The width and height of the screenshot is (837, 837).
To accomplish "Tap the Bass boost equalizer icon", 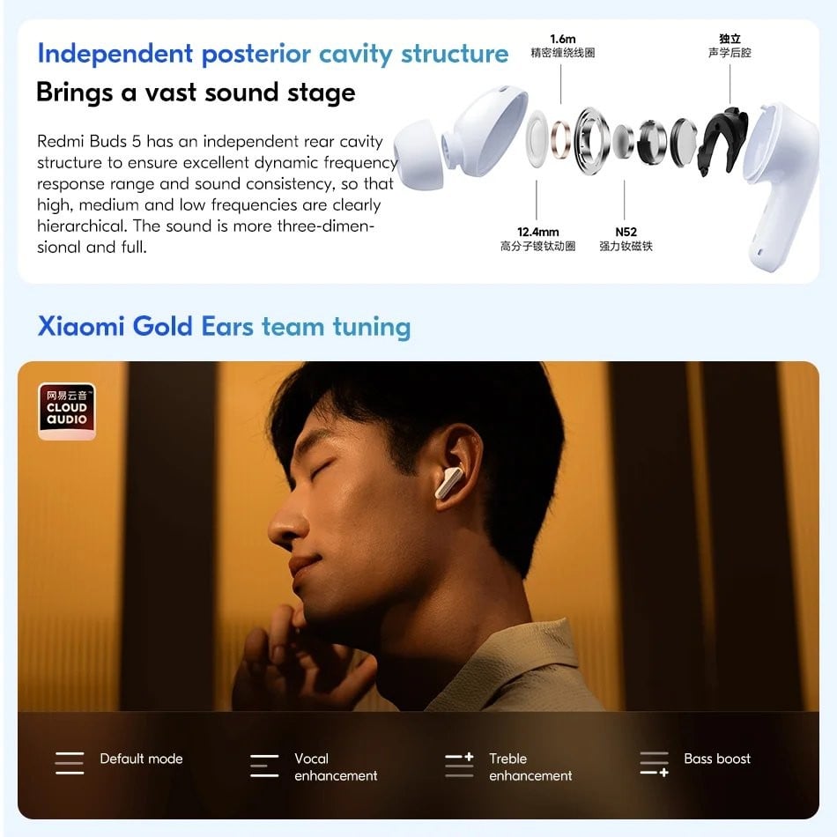I will pyautogui.click(x=655, y=764).
